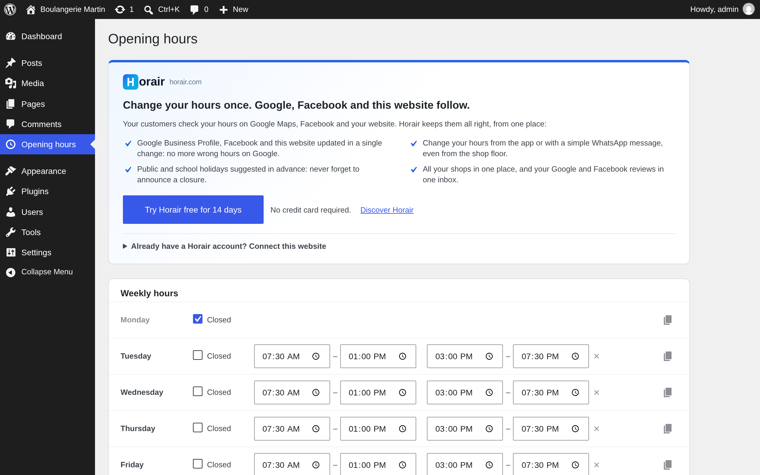The height and width of the screenshot is (475, 760).
Task: Edit Friday opening time 07:30 AM field
Action: point(292,465)
